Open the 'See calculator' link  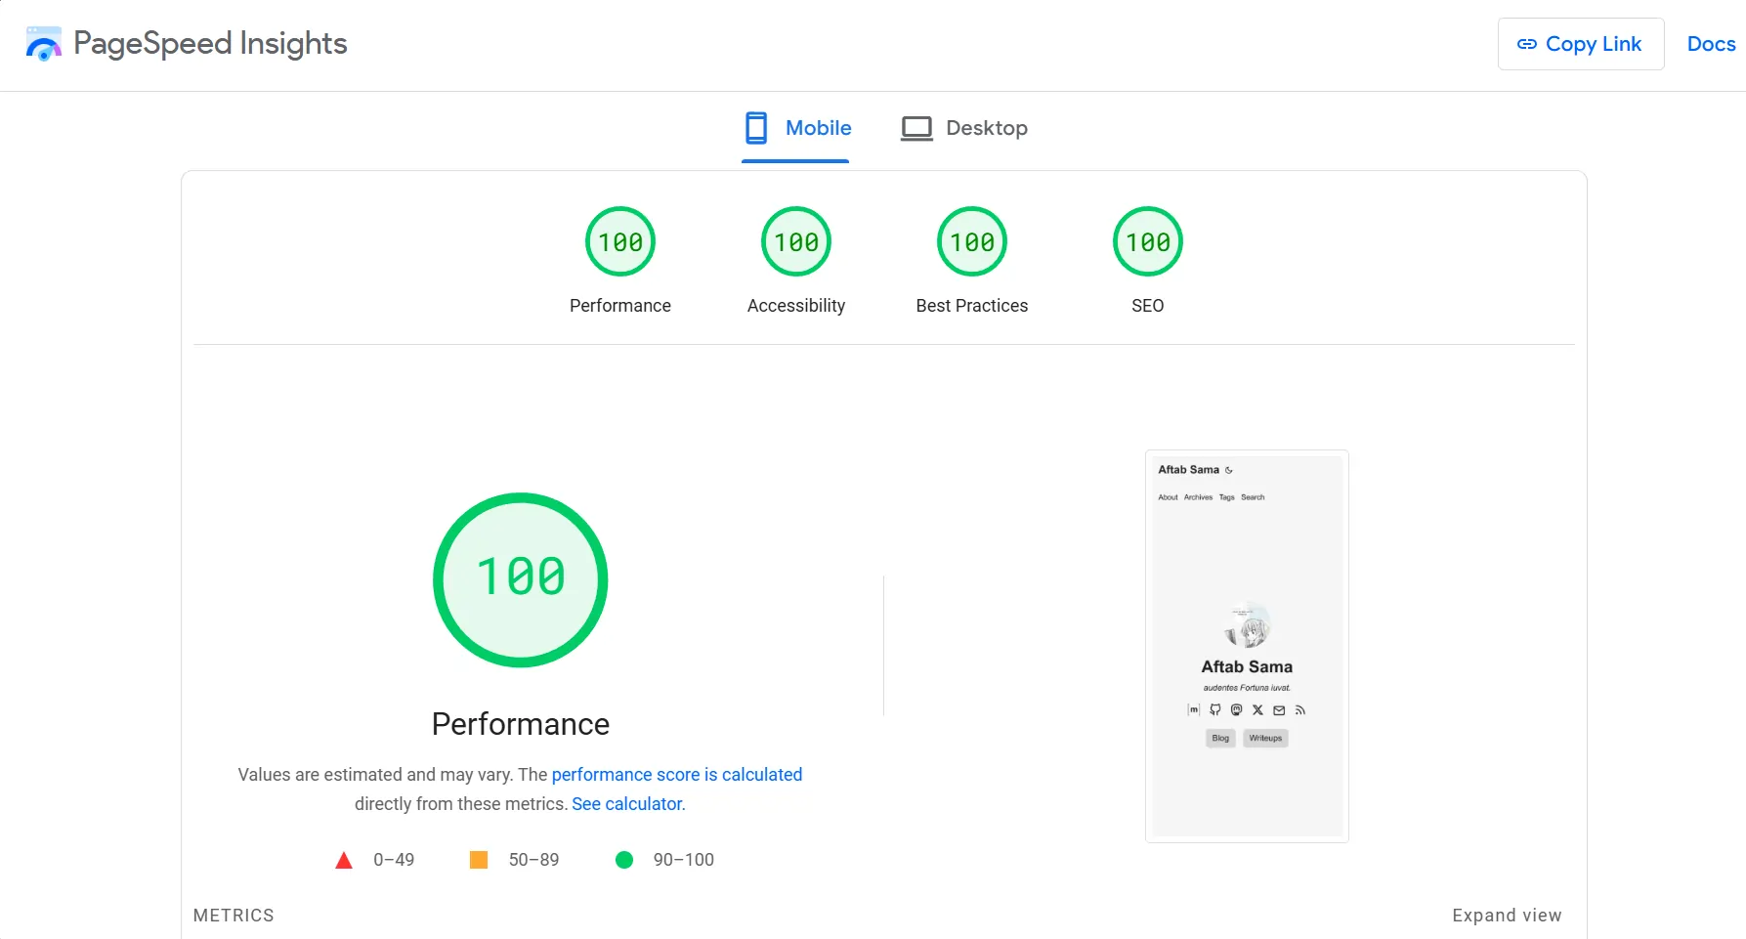(628, 804)
